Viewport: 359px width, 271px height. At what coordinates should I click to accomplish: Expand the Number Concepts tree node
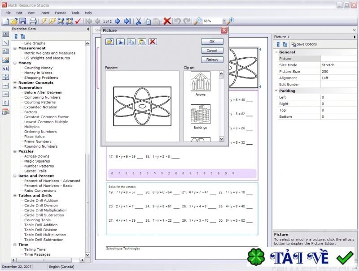tap(15, 82)
